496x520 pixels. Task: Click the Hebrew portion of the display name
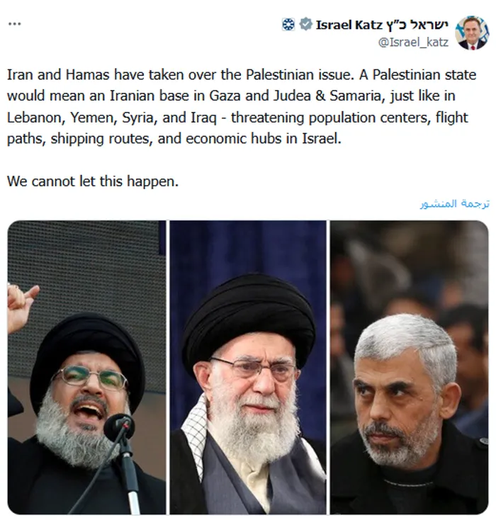tap(417, 25)
